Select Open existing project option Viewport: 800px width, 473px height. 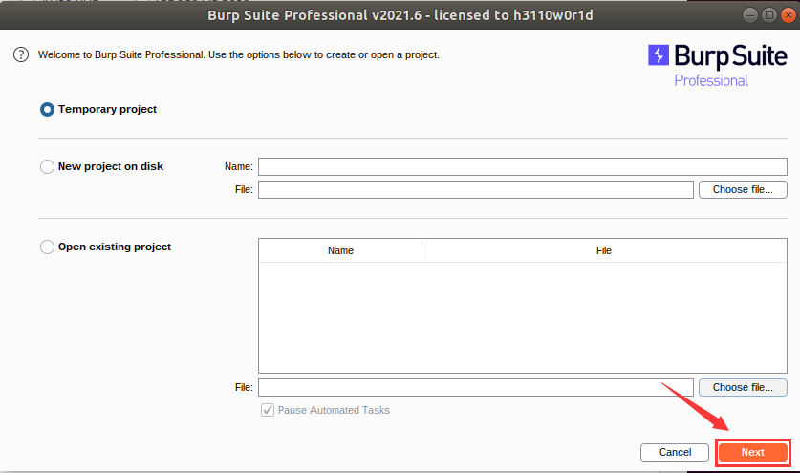pyautogui.click(x=47, y=247)
